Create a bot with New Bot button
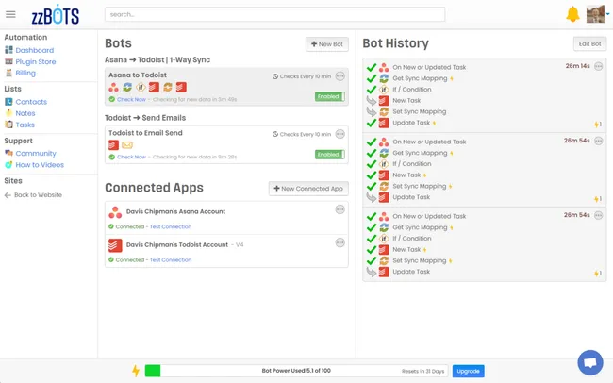Image resolution: width=613 pixels, height=383 pixels. coord(327,44)
